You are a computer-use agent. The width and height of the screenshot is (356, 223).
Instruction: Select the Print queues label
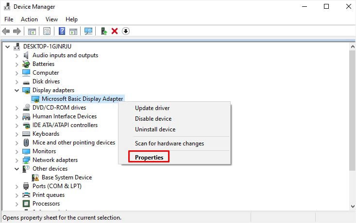(x=49, y=195)
